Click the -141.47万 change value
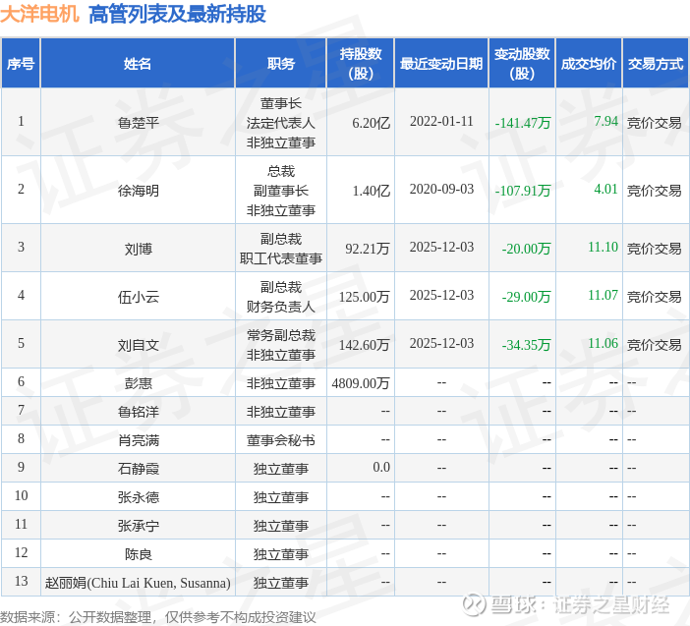The image size is (690, 626). tap(523, 123)
